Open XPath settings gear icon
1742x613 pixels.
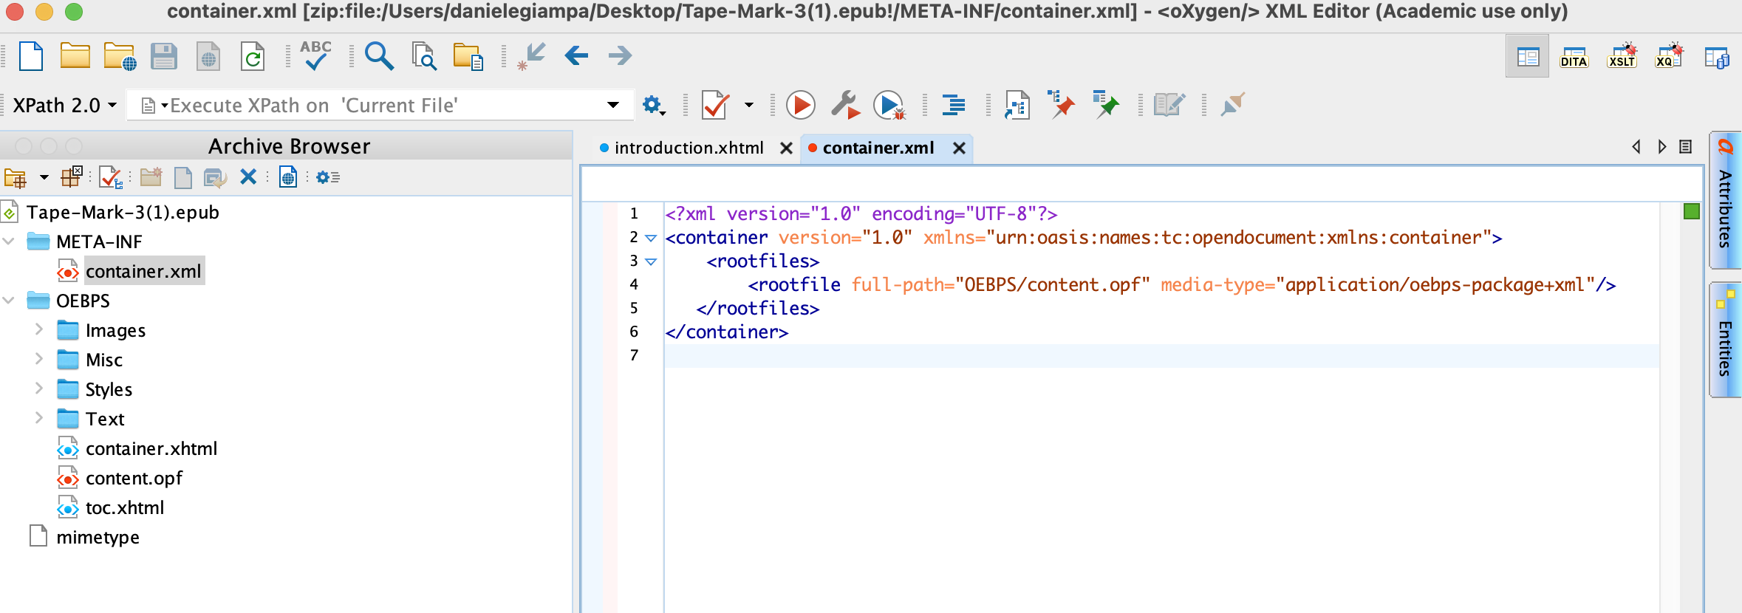(x=654, y=106)
